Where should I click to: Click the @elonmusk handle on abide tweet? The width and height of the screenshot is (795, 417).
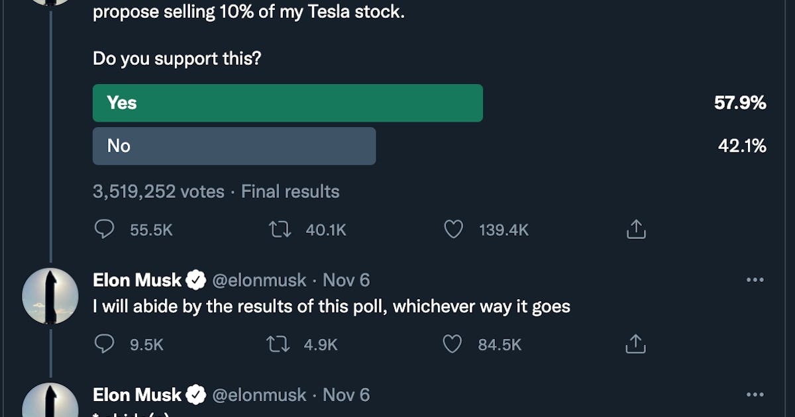(259, 281)
